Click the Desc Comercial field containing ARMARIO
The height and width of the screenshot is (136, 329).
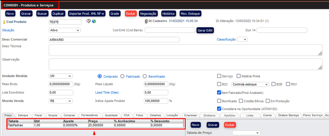[x=114, y=39]
